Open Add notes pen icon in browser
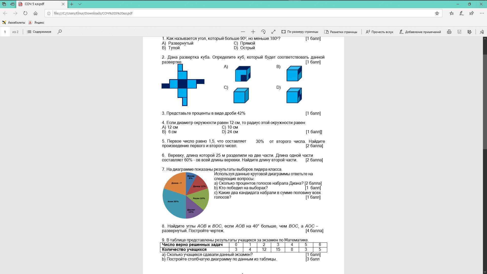 click(x=461, y=13)
